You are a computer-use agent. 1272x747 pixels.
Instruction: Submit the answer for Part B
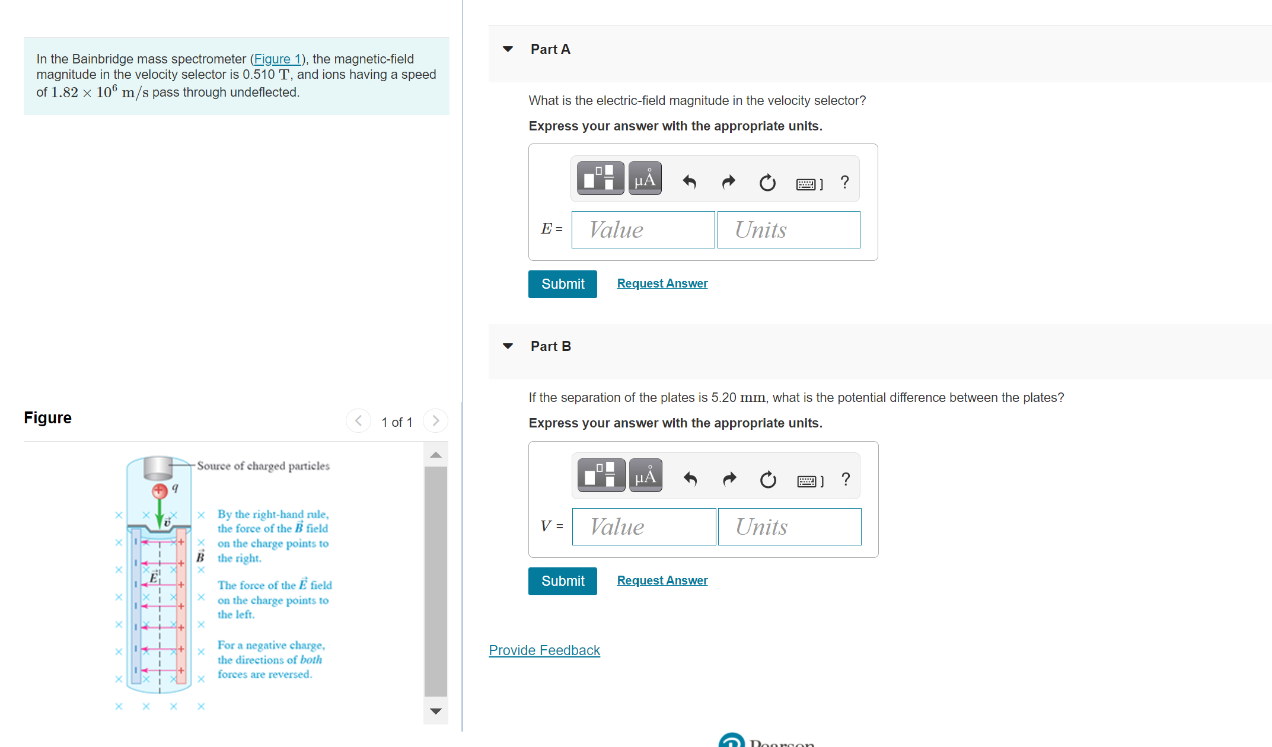click(x=561, y=582)
